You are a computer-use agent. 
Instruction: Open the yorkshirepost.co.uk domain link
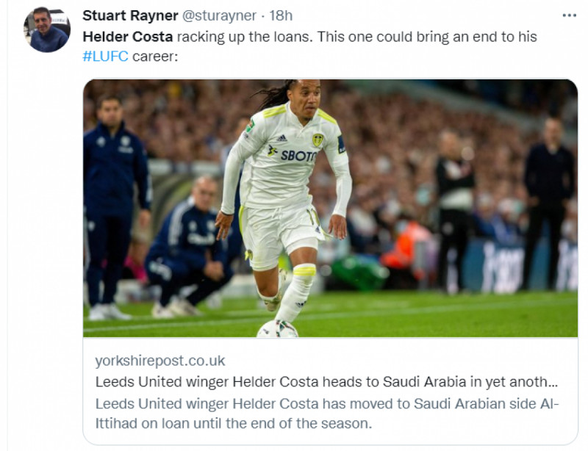[160, 361]
